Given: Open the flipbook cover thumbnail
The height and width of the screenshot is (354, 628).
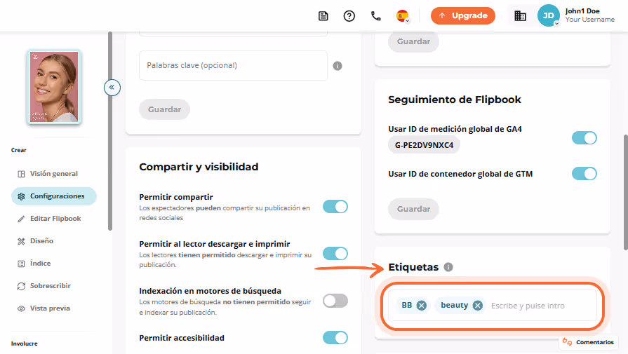Looking at the screenshot, I should [54, 87].
